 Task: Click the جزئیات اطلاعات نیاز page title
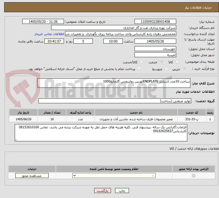198,7
